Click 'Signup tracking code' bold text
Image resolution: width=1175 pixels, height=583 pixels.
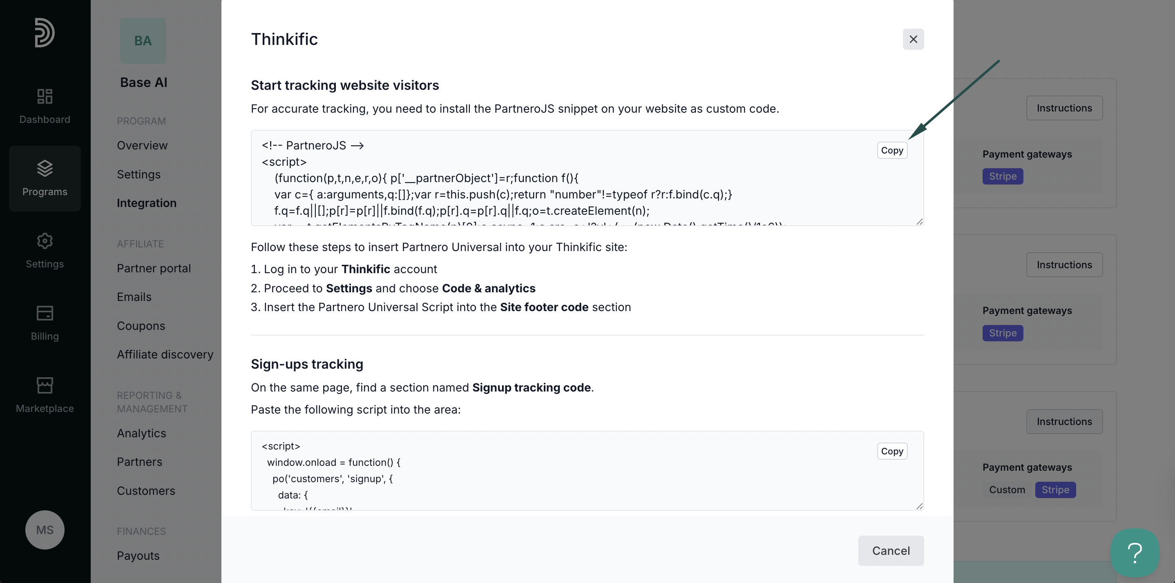(x=532, y=387)
